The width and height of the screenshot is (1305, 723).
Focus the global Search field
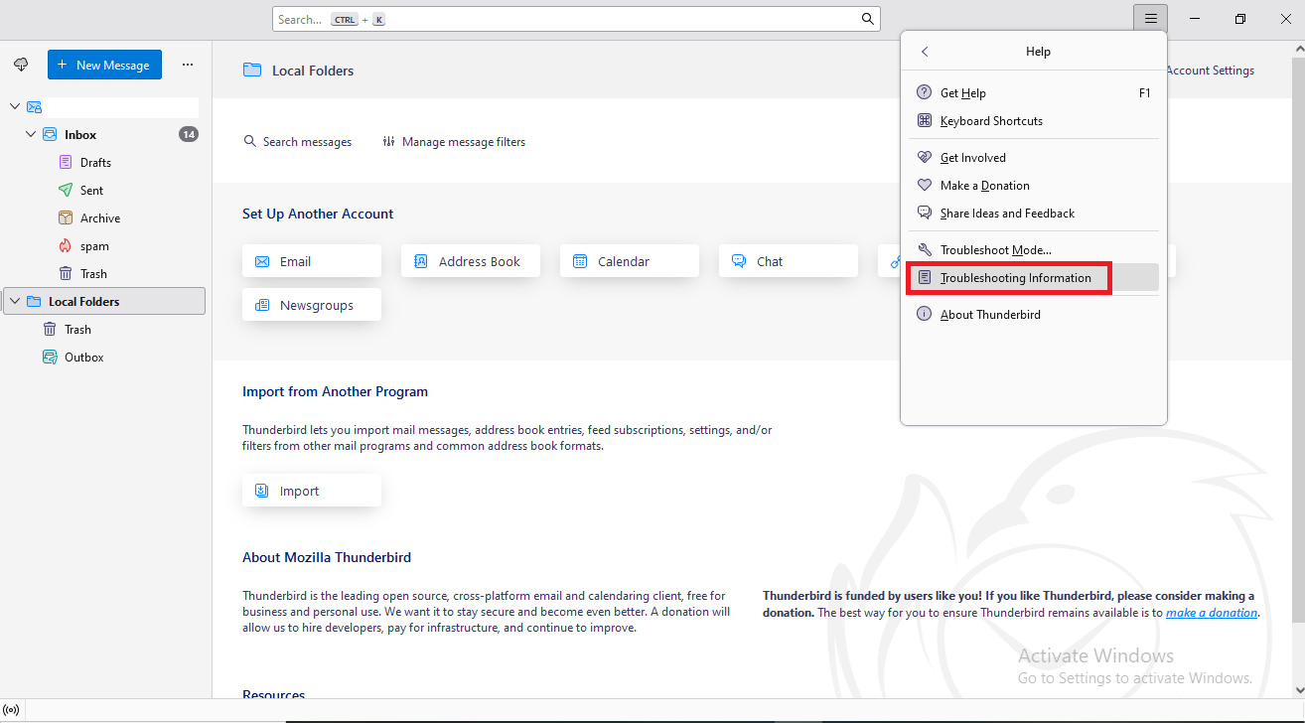(x=576, y=19)
